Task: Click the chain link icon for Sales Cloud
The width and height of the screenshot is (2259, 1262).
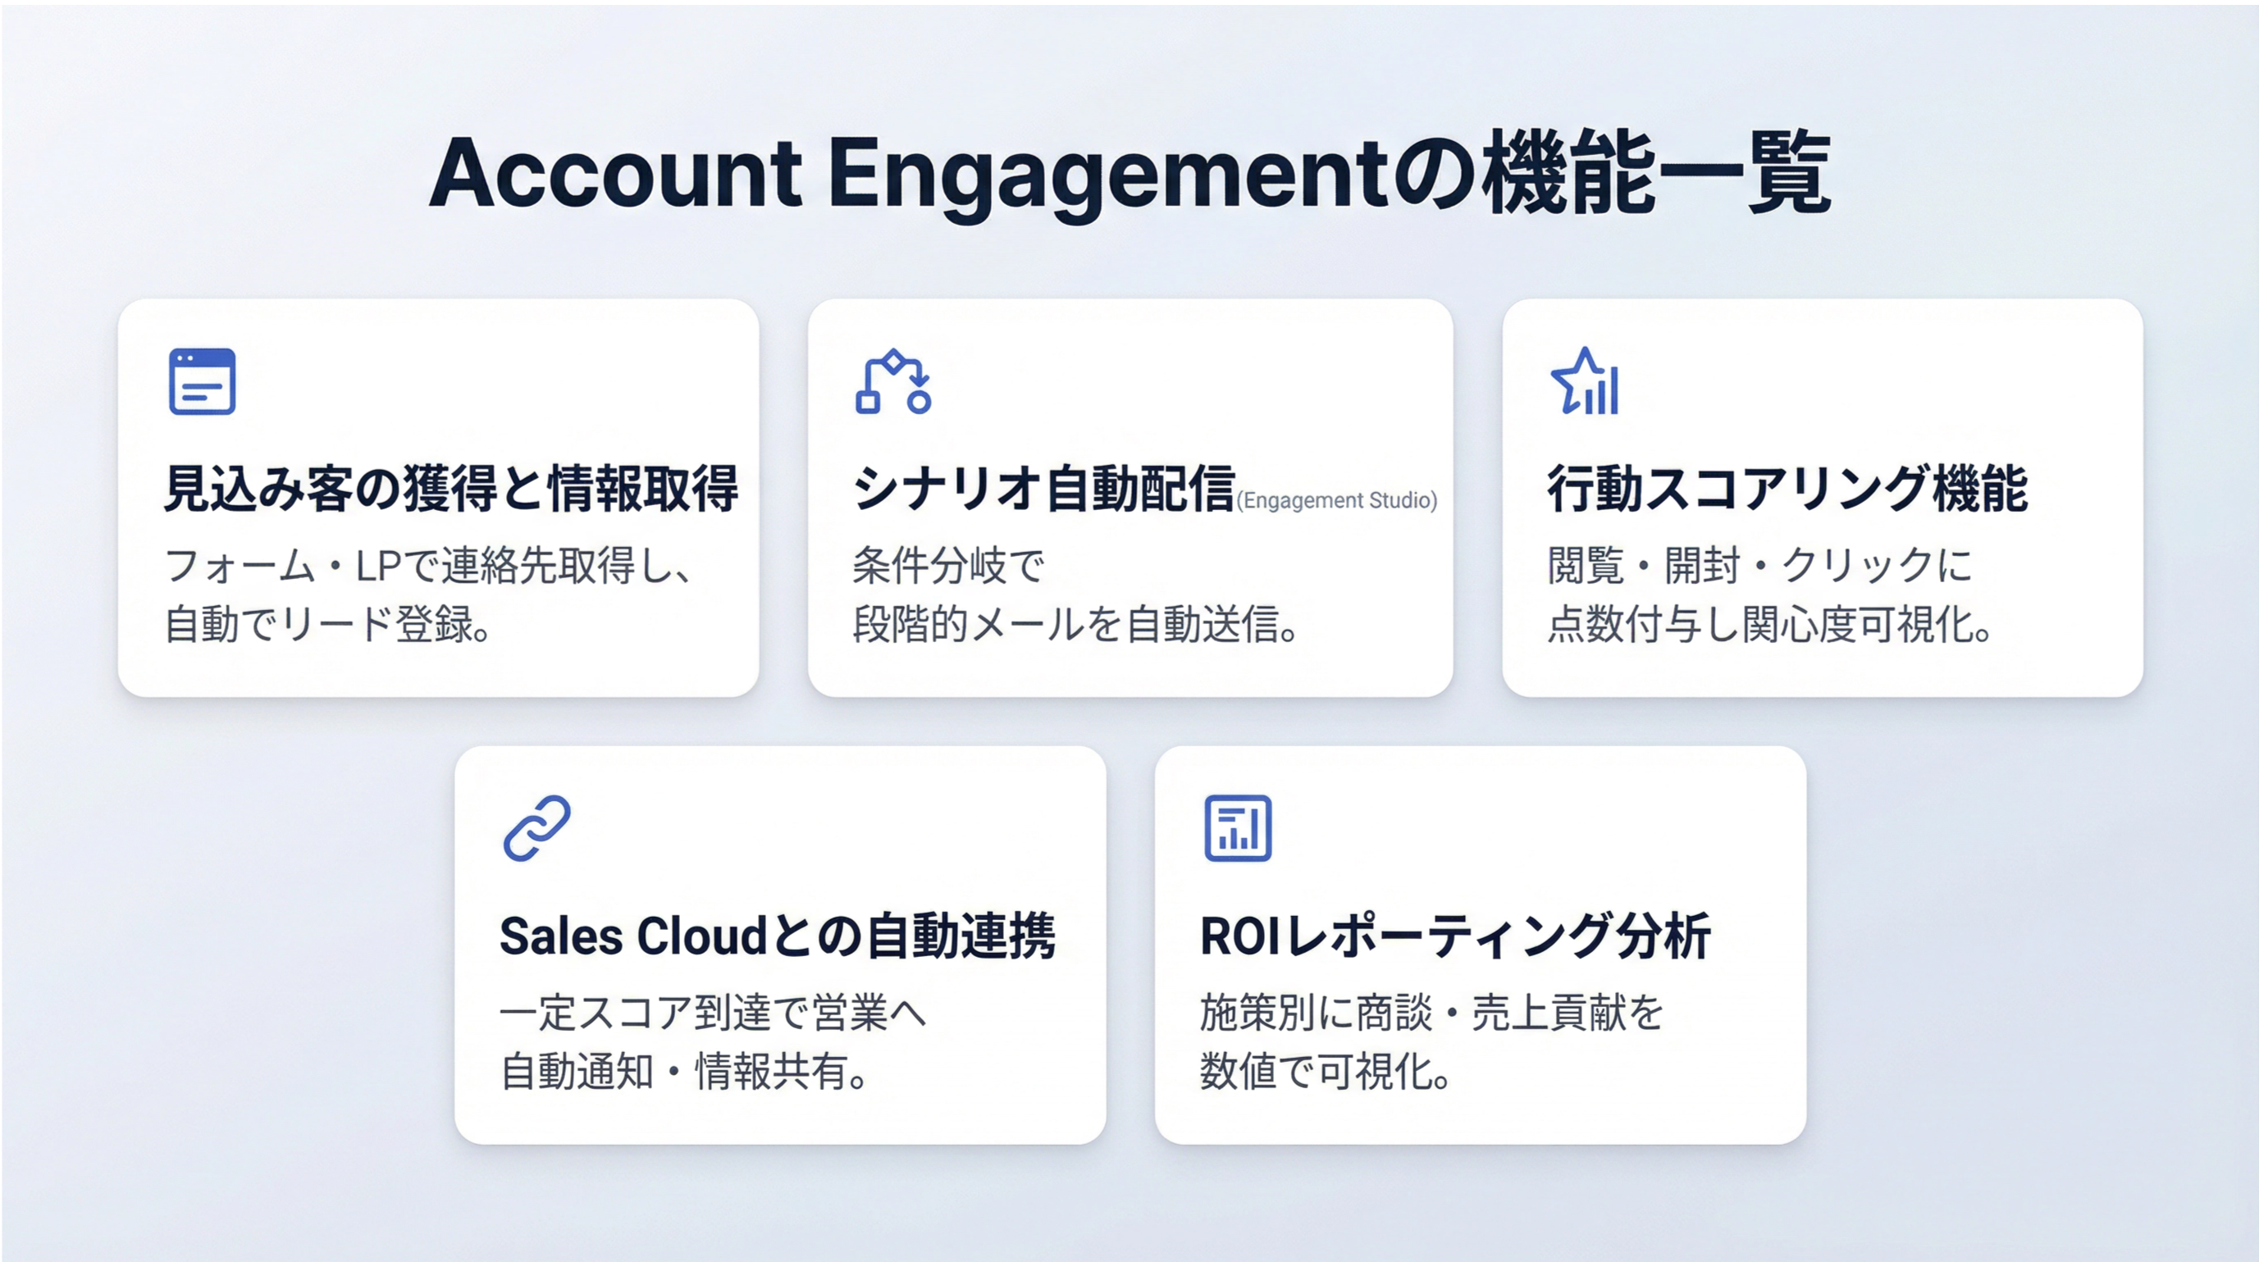Action: [x=536, y=828]
